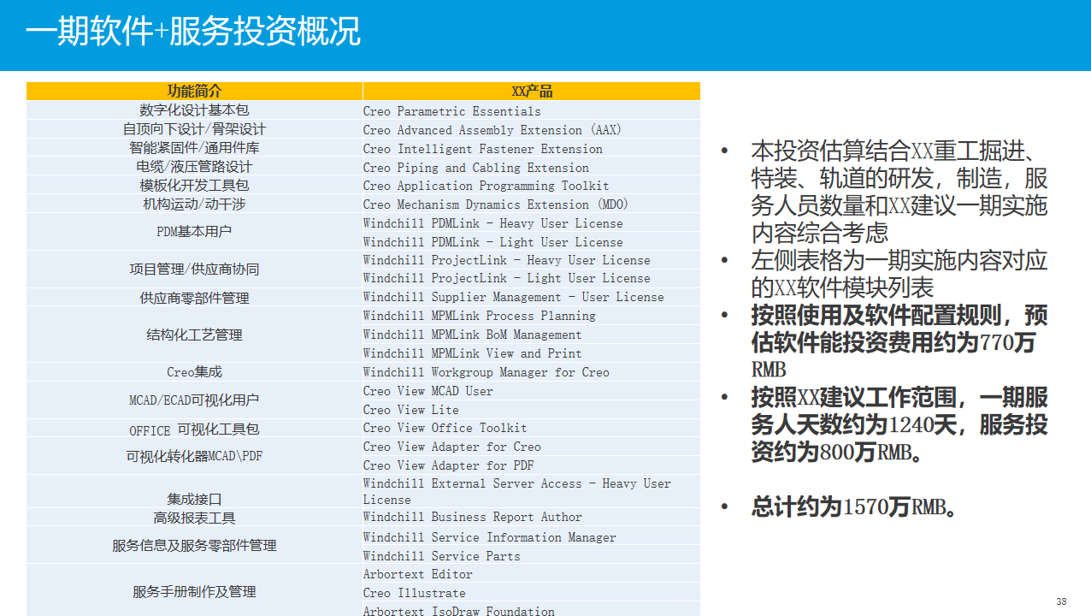1091x616 pixels.
Task: Select Windchill Business Report Author cell
Action: [531, 518]
